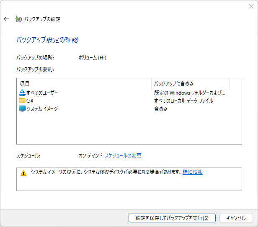Close the dialog with the X button
The height and width of the screenshot is (227, 258).
coord(251,6)
